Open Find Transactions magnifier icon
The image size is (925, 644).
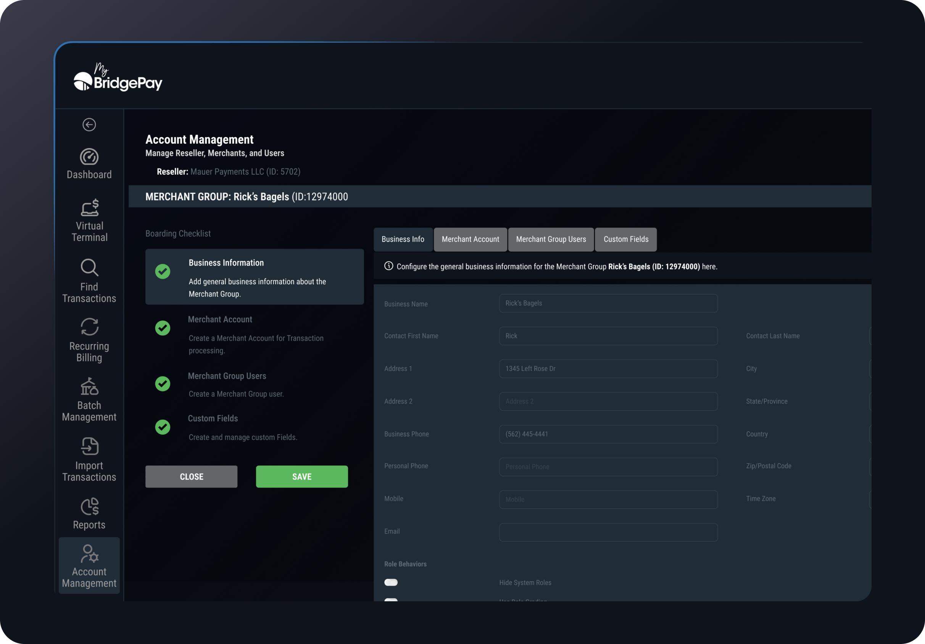(x=89, y=267)
